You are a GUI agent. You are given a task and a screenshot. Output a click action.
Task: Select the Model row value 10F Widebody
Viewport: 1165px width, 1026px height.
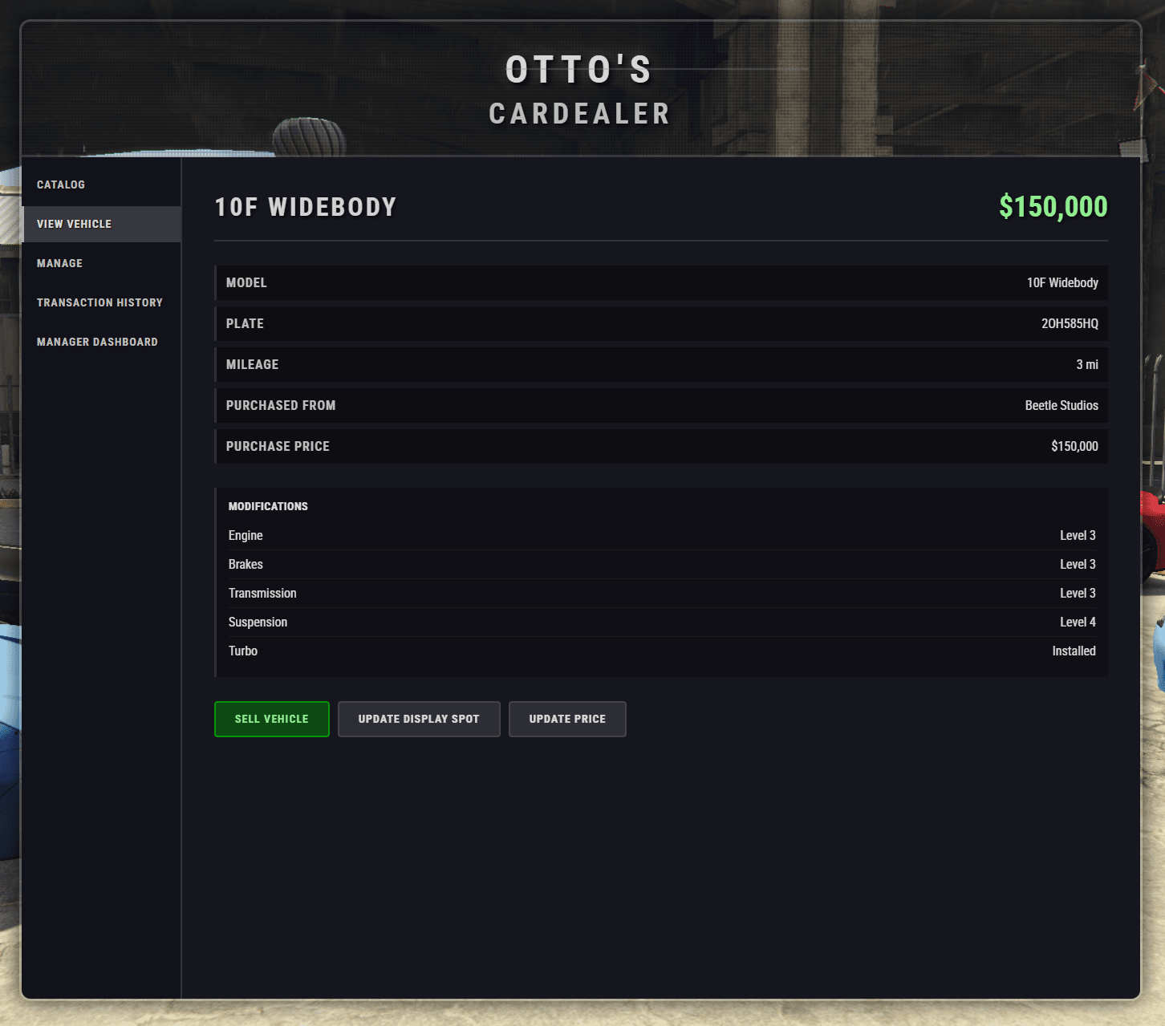click(x=1062, y=282)
